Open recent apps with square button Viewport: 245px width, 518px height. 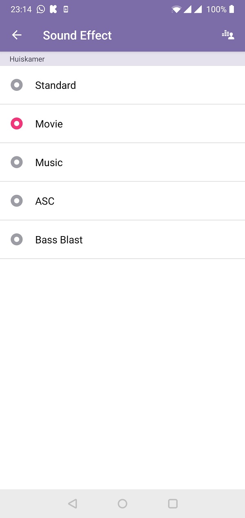173,504
